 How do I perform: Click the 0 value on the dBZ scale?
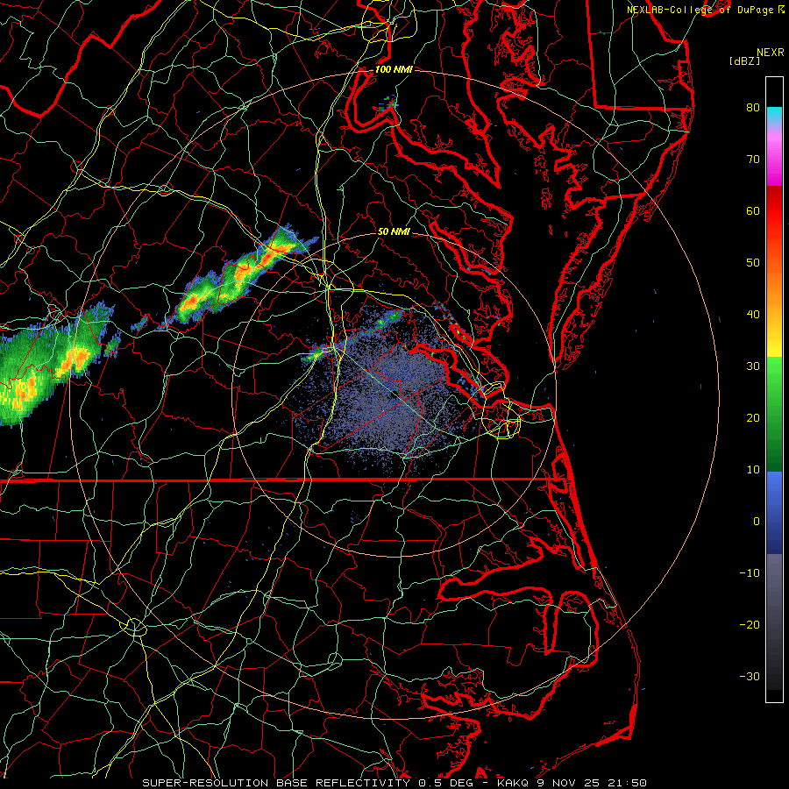click(x=757, y=522)
